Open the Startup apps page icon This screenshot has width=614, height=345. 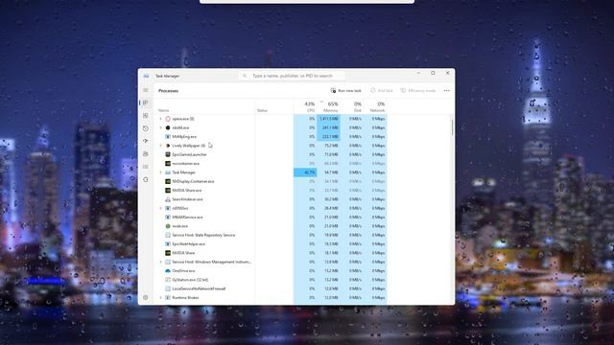(146, 141)
